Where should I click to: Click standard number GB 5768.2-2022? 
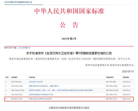17,86
